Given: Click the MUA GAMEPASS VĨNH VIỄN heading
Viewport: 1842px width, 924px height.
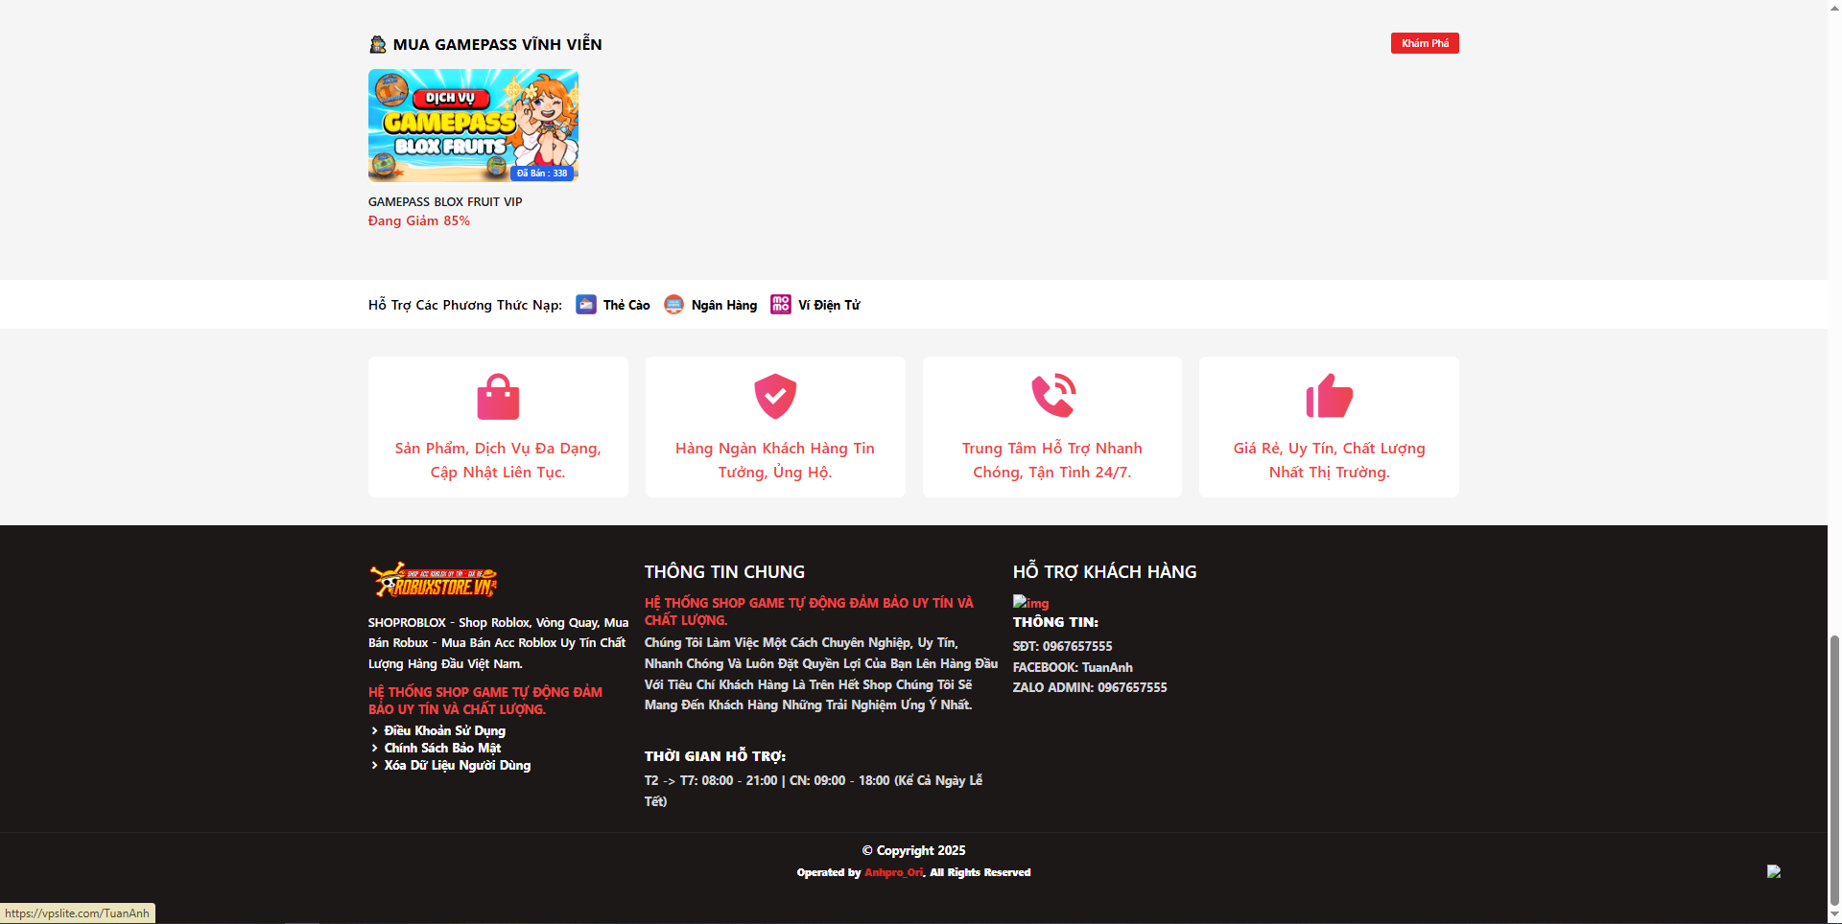Looking at the screenshot, I should coord(497,44).
